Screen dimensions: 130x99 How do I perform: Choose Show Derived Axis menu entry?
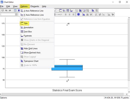pyautogui.click(x=37, y=53)
